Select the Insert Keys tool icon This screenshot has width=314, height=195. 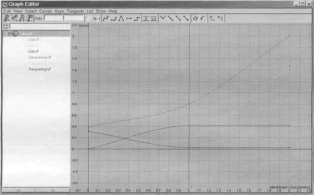click(x=14, y=18)
